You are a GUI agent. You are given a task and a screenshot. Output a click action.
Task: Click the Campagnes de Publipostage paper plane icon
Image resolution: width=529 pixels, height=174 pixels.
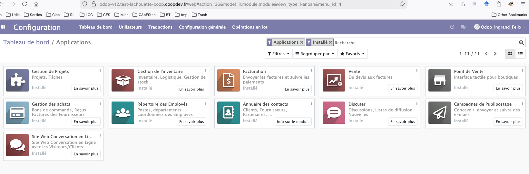coord(439,113)
